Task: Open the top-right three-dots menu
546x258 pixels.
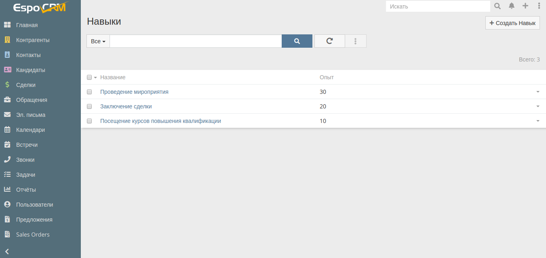Action: (x=539, y=6)
